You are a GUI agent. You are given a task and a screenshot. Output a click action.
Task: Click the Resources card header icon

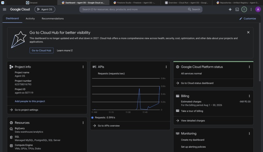pos(11,123)
